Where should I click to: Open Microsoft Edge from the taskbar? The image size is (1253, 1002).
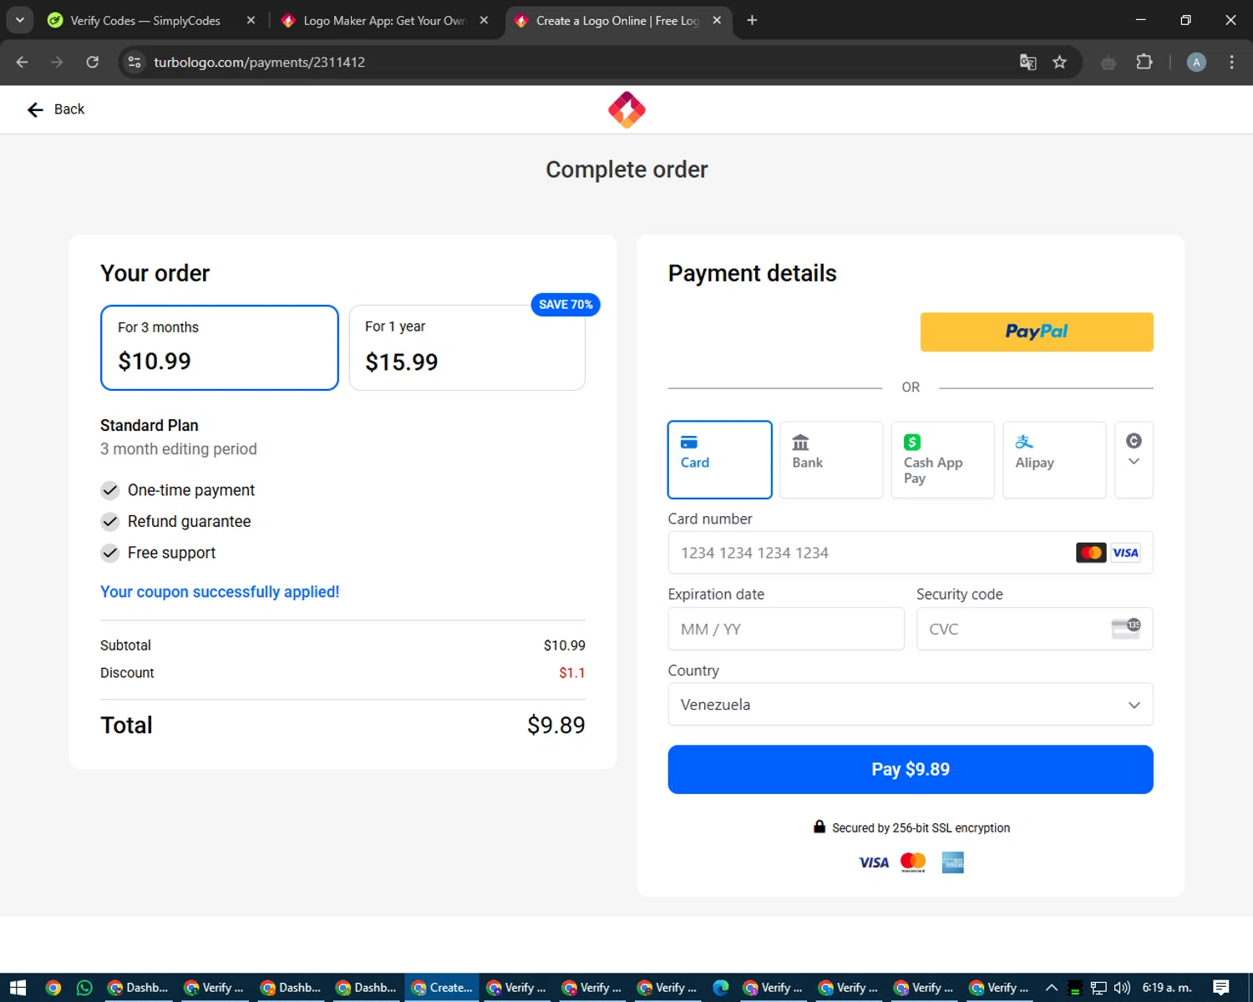click(x=721, y=988)
